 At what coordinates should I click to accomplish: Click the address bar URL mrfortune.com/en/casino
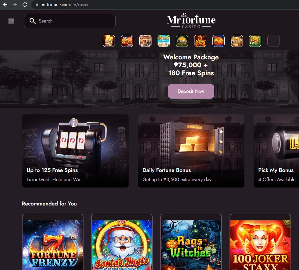[66, 5]
